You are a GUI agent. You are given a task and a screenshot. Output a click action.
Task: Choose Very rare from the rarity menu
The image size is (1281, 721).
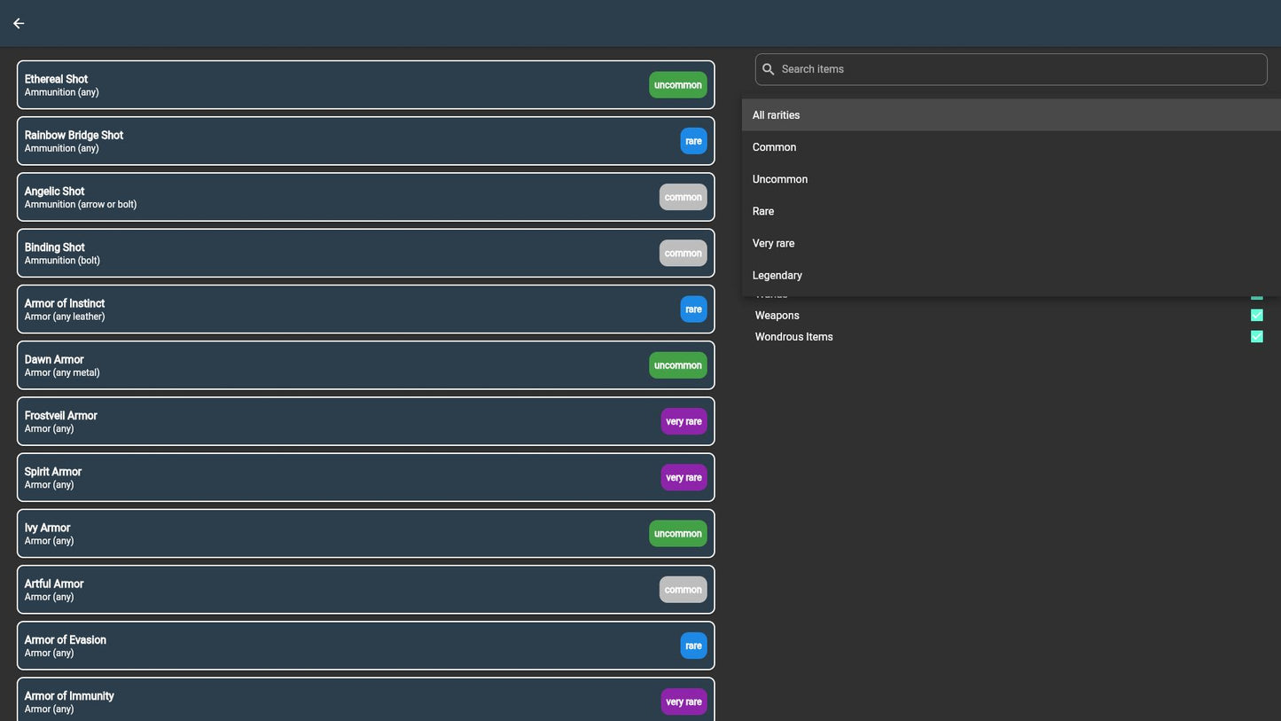point(1011,243)
